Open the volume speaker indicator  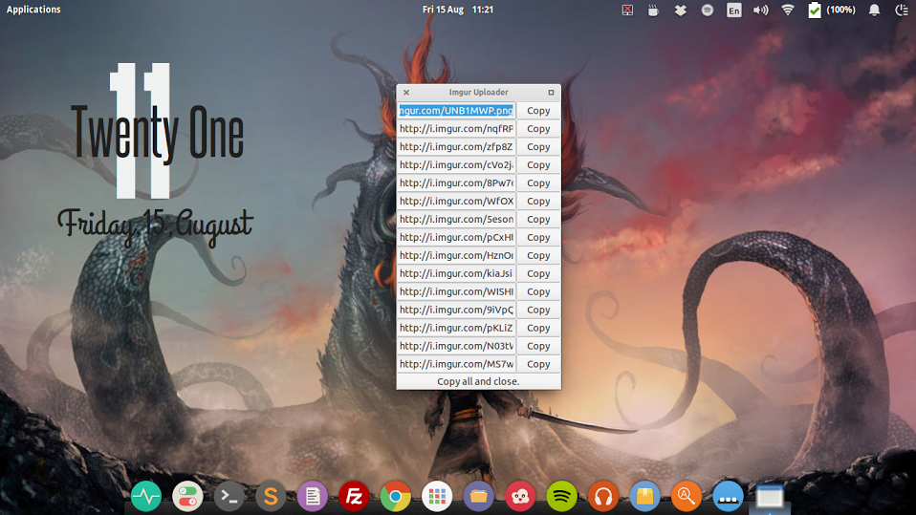(760, 10)
